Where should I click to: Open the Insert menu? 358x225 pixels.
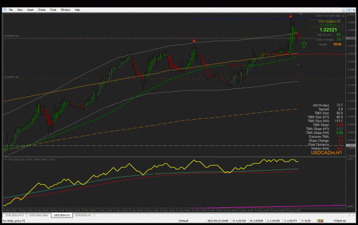(30, 10)
